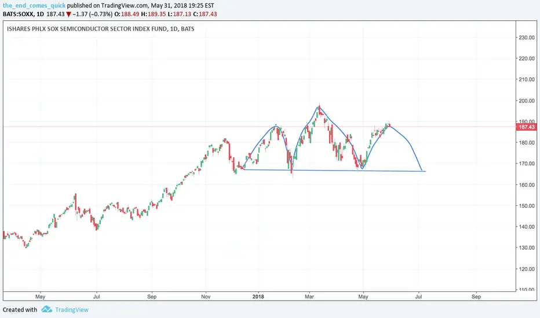Click the 220.00 price axis label

coord(527,58)
